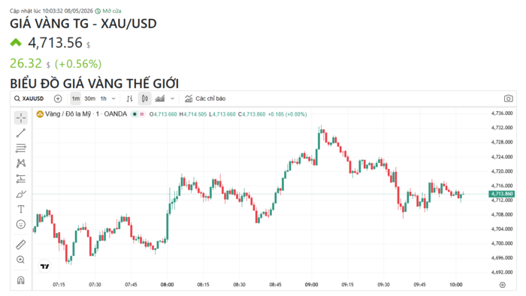Switch to candlestick chart style
This screenshot has width=526, height=296.
pyautogui.click(x=144, y=98)
